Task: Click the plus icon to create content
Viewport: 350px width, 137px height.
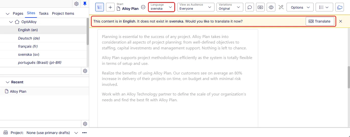Action: [110, 7]
